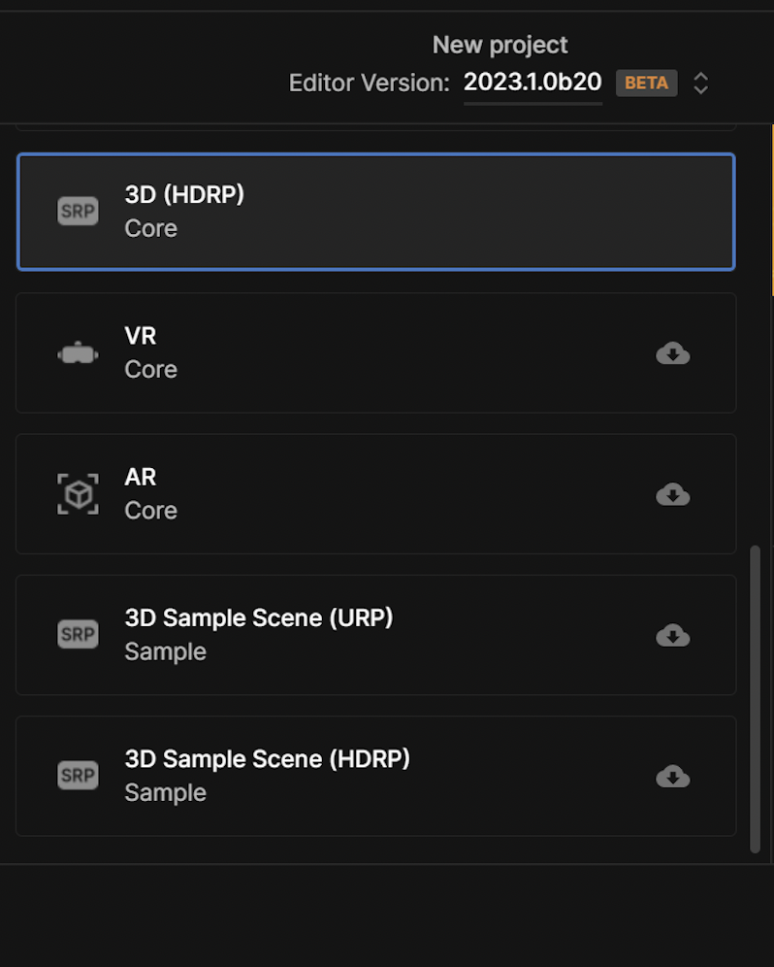Click SRP icon of 3D Sample Scene (URP)

click(78, 634)
